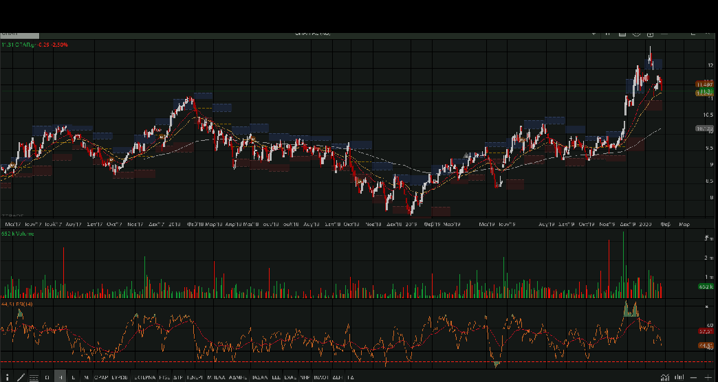Toggle the M timeframe button
This screenshot has height=382, width=718.
click(86, 377)
